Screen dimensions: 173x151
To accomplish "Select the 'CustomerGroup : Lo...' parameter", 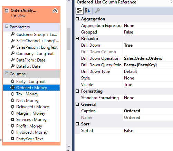I will [31, 34].
